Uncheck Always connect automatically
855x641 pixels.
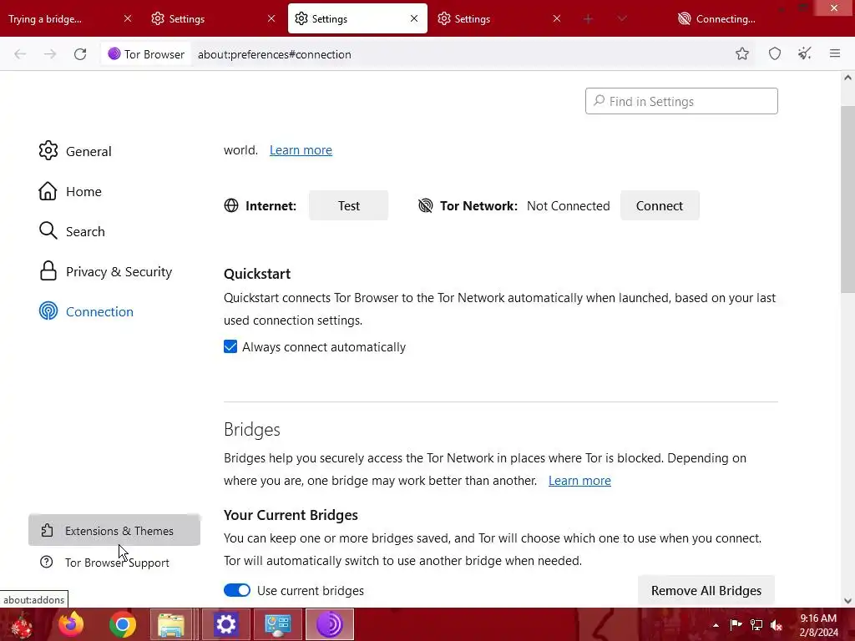pyautogui.click(x=230, y=346)
